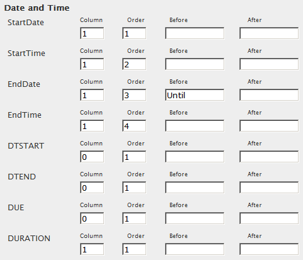Viewport: 303px width, 260px height.
Task: Select the DUE Before text box
Action: tap(195, 218)
